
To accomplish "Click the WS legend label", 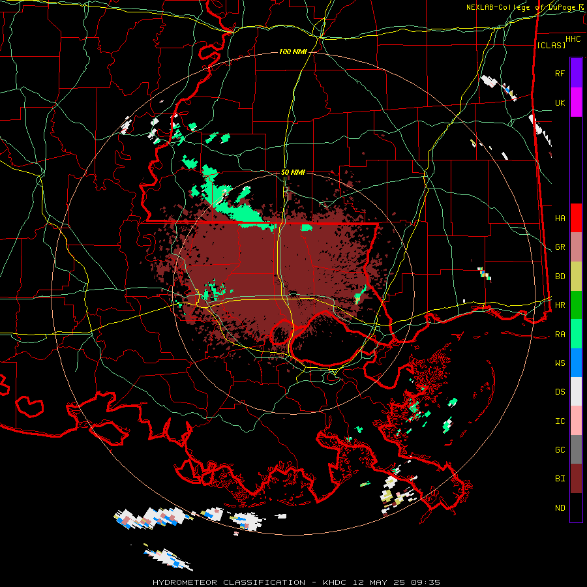I will 560,363.
